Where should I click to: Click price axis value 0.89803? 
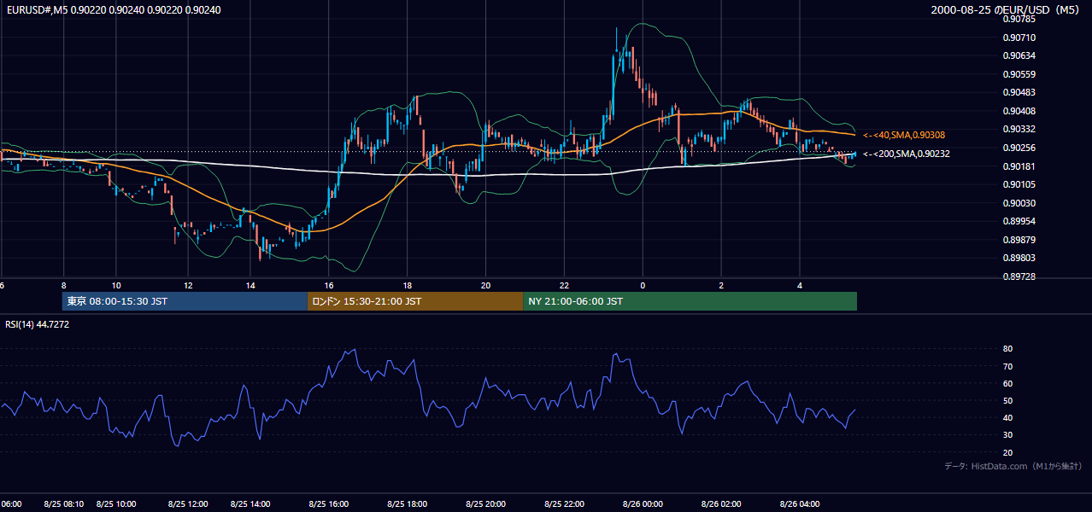click(x=1019, y=258)
